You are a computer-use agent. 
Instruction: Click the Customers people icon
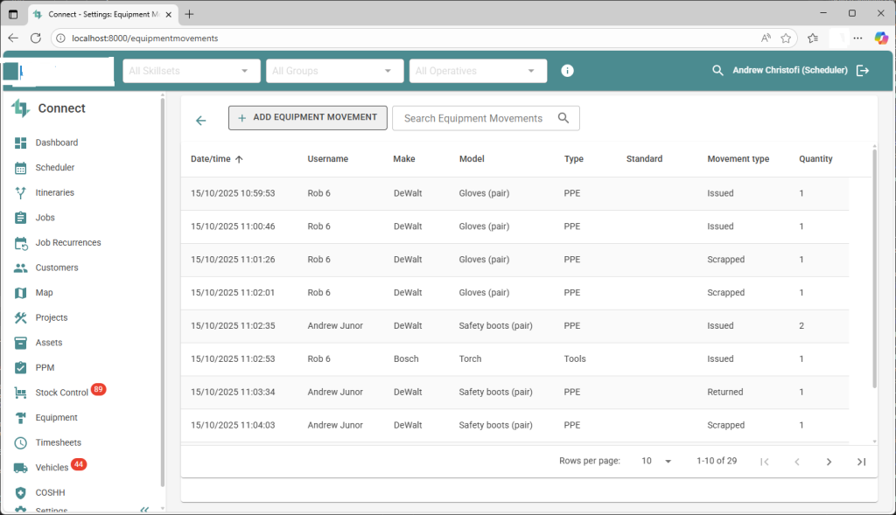(21, 268)
